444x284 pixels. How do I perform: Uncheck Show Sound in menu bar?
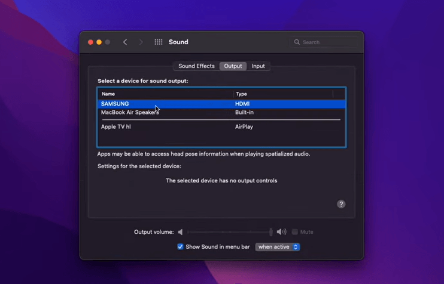180,247
